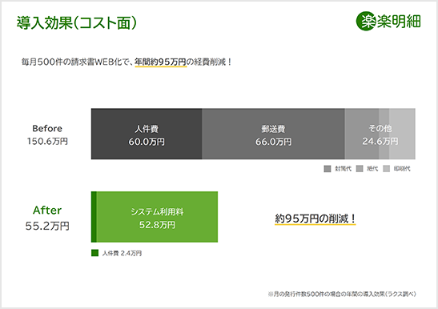
Task: Click the Before label
Action: pos(47,129)
